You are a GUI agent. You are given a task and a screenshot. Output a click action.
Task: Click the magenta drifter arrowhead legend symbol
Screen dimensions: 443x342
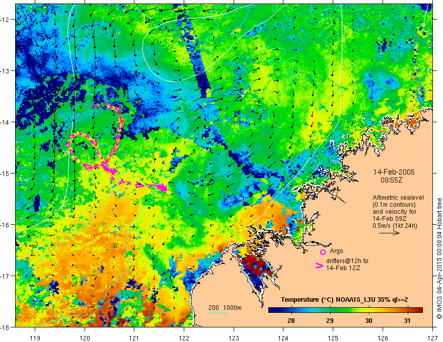click(x=319, y=266)
